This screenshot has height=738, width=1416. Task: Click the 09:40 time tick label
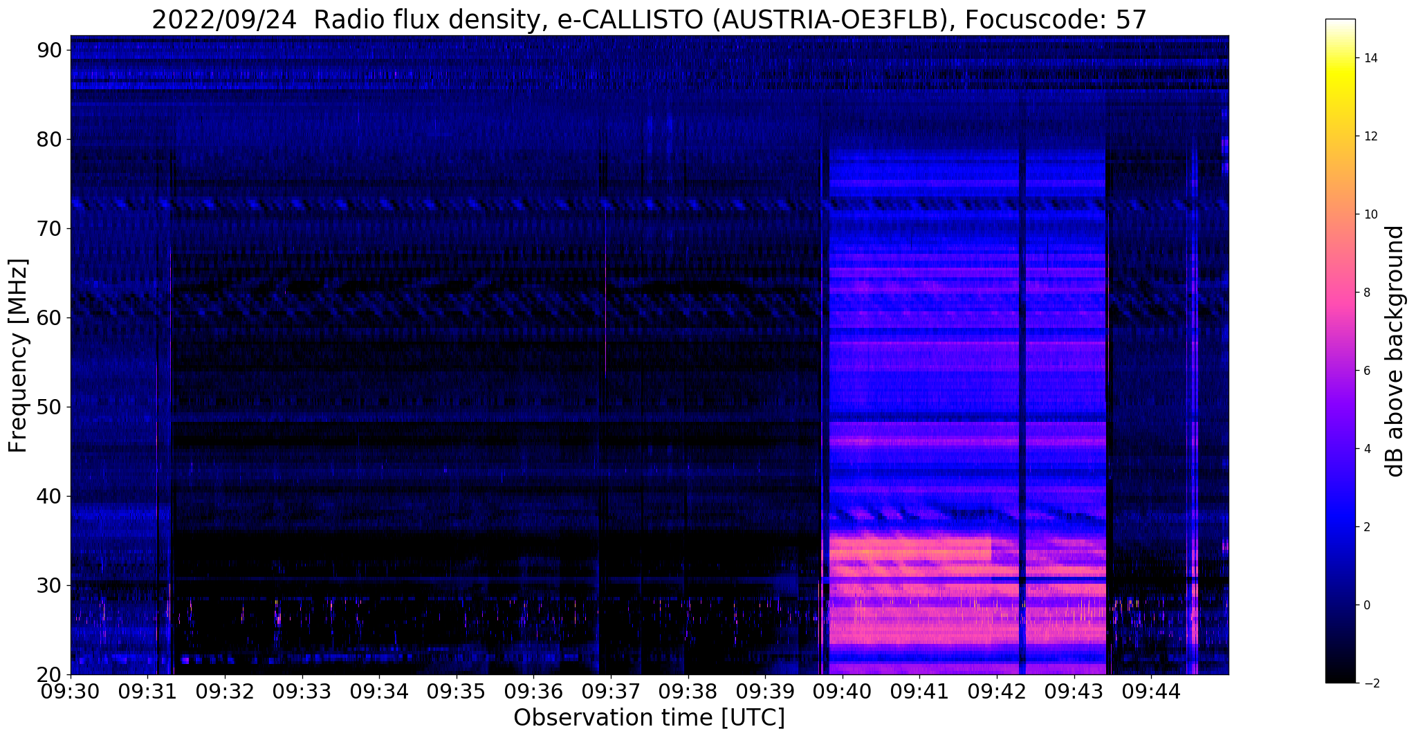pos(843,692)
